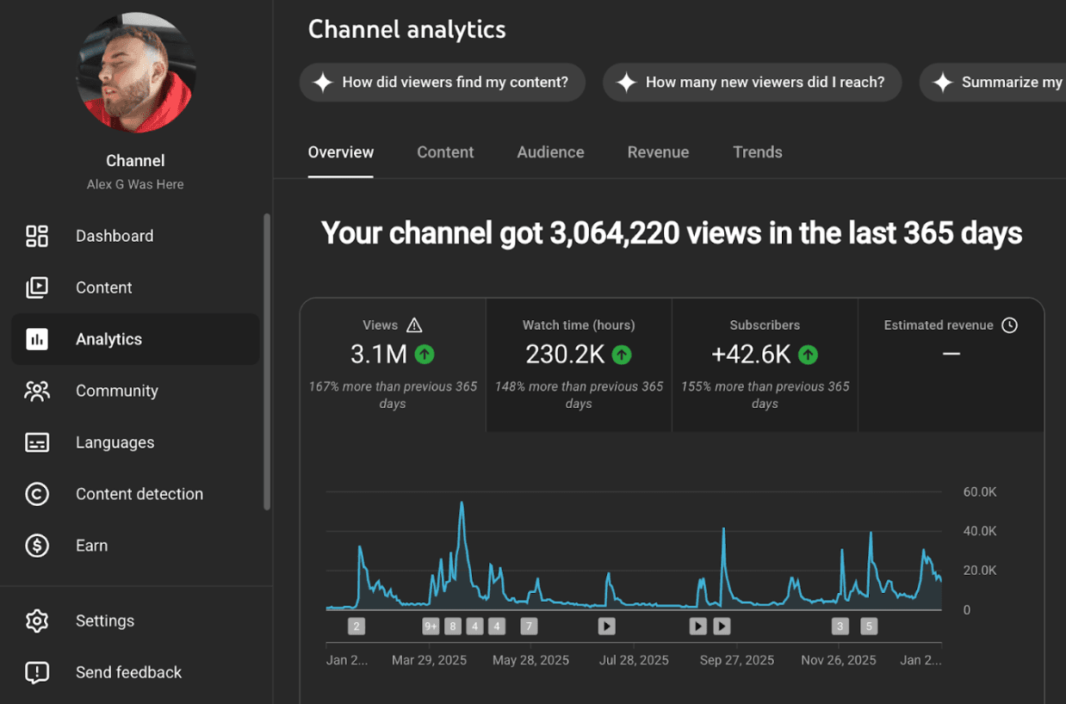The image size is (1066, 704).
Task: Open the Settings gear icon
Action: coord(37,621)
